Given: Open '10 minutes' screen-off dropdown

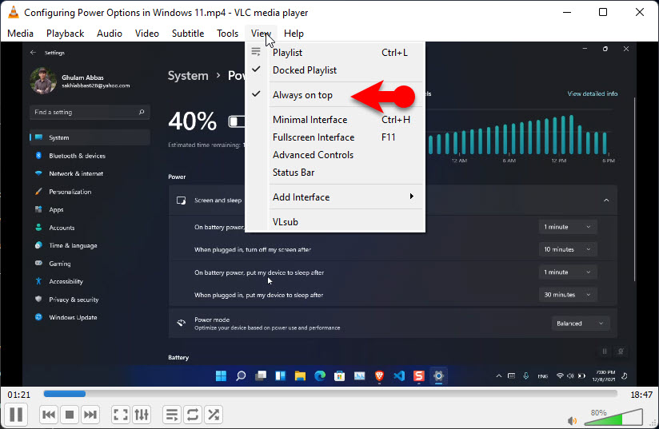Looking at the screenshot, I should pyautogui.click(x=567, y=249).
